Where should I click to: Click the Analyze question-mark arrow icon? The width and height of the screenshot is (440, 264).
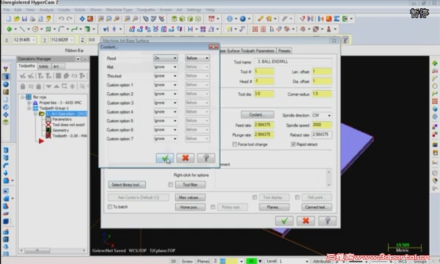302,19
